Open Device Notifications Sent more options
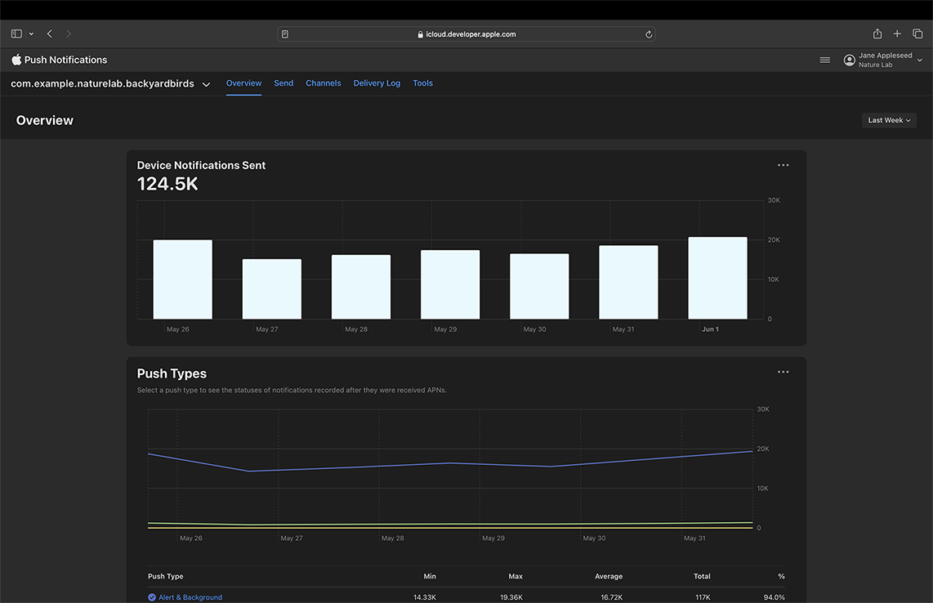933x603 pixels. pos(783,165)
